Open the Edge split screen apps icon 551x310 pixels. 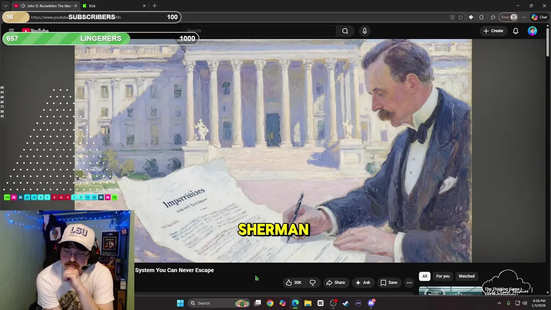click(452, 17)
